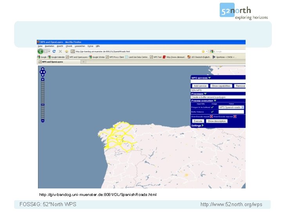
Task: Zoom in with the plus button
Action: [x=43, y=79]
